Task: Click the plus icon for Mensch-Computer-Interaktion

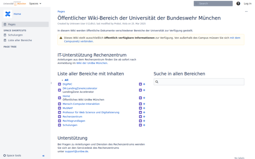Action: [x=144, y=104]
